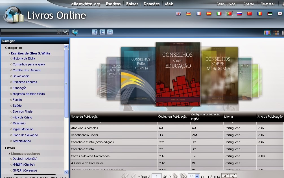Screen dimensions: 284x178
Task: Clear the search box with the X icon
Action: tap(59, 33)
